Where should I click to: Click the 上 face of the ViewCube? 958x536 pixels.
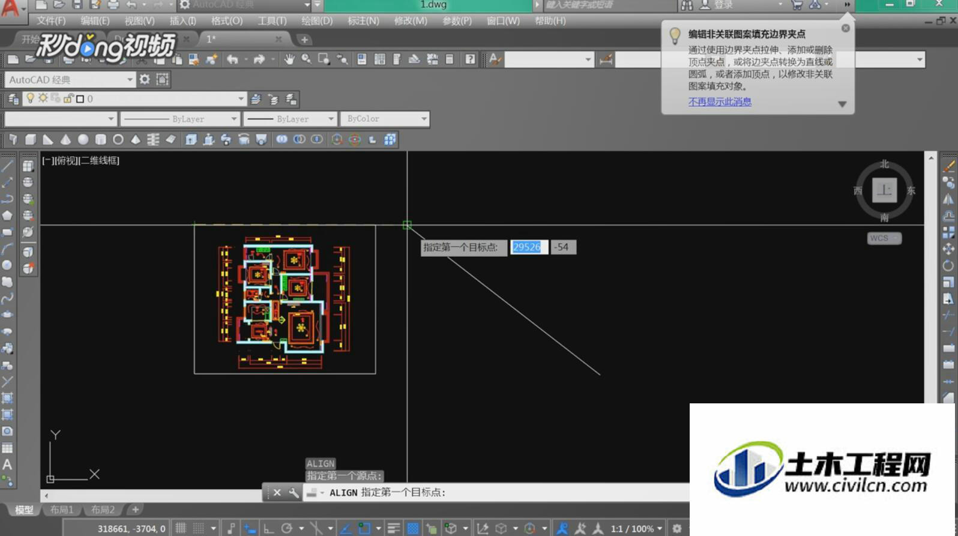(x=884, y=190)
